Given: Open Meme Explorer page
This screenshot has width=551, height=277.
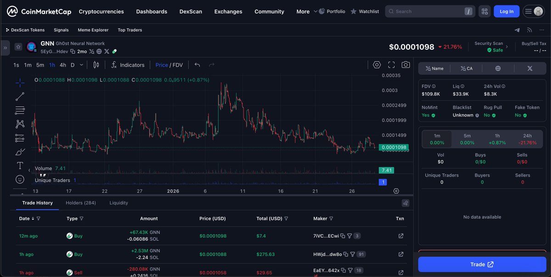Looking at the screenshot, I should (x=93, y=30).
